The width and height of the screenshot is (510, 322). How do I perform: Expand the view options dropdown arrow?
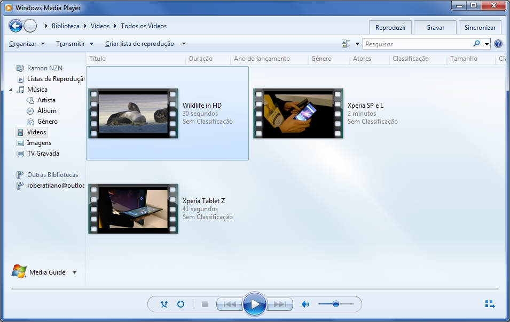click(357, 44)
